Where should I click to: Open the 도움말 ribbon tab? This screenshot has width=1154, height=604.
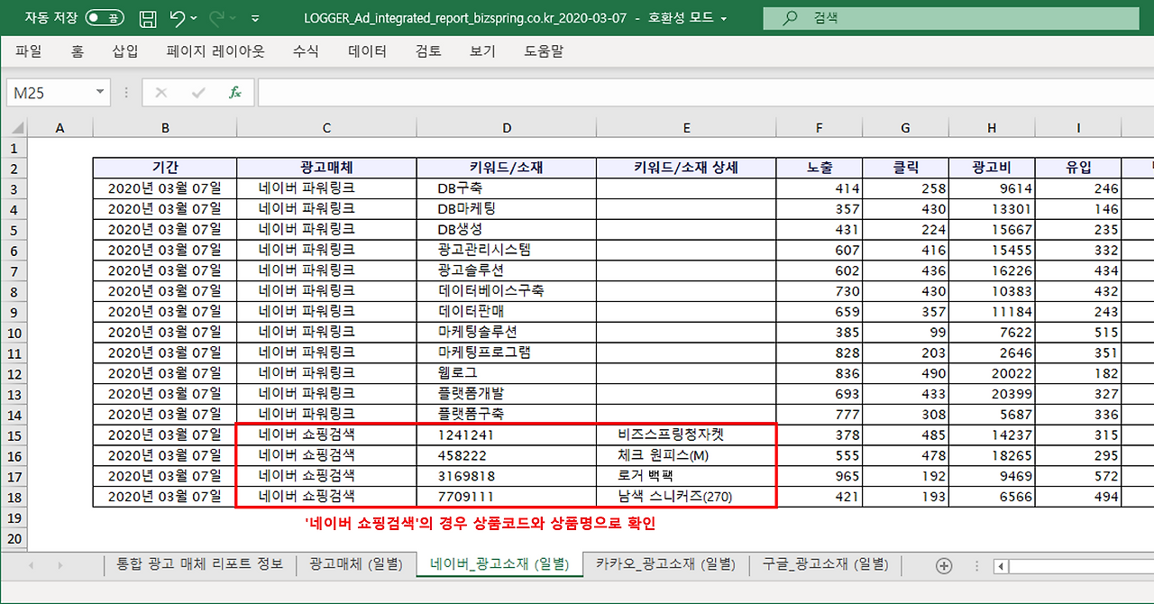544,51
